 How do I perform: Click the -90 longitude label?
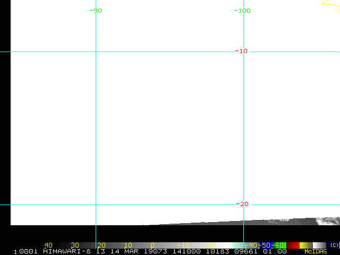pyautogui.click(x=96, y=11)
